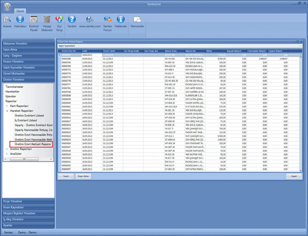Sort by Tarih column header
This screenshot has height=236, width=308.
[92, 51]
